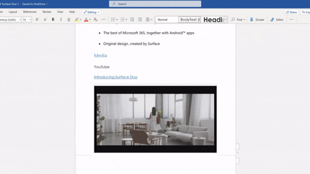Click the Share button

[x=291, y=12]
